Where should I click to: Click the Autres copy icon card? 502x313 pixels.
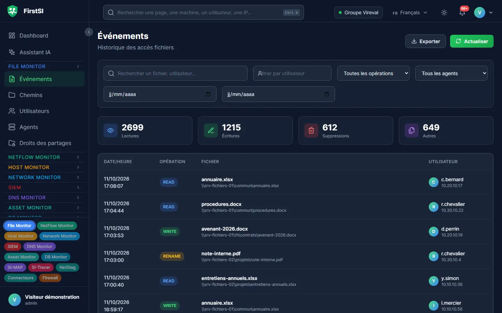coord(412,130)
